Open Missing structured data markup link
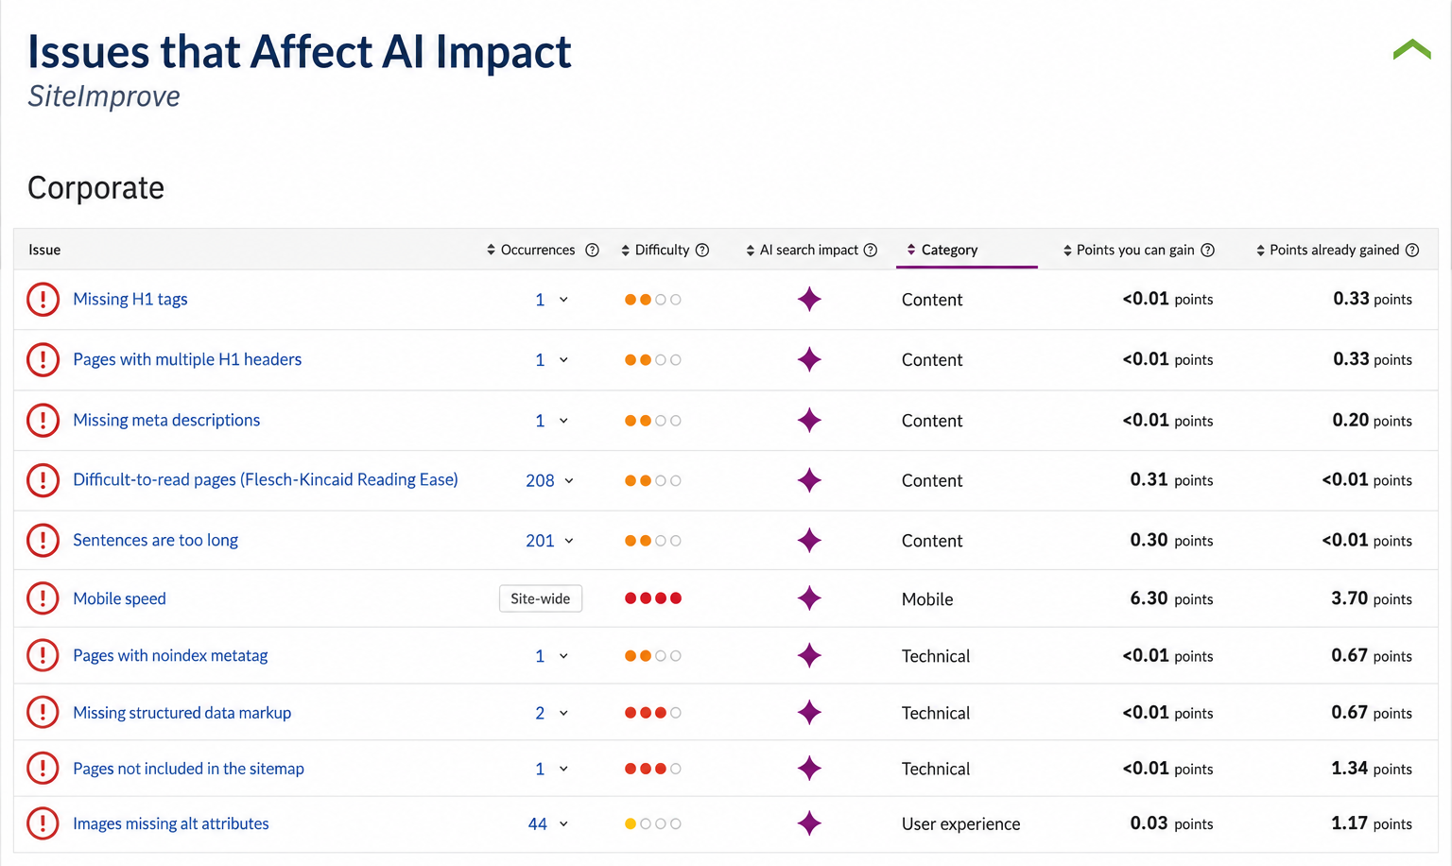 [181, 713]
